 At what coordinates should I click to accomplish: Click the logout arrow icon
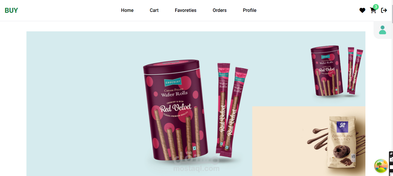coord(384,10)
